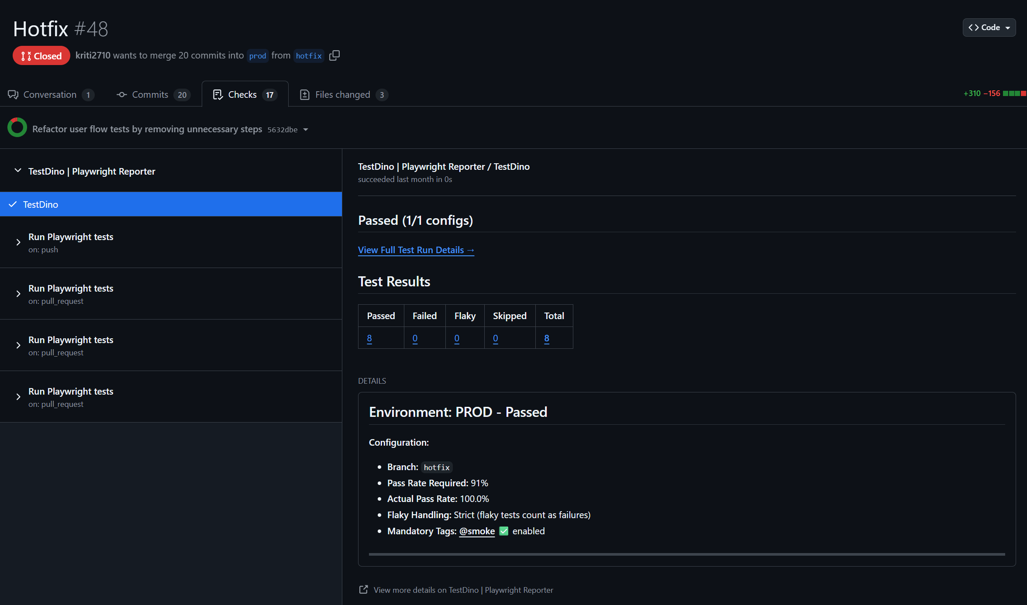Click the closed pull request badge icon
The width and height of the screenshot is (1027, 605).
click(x=26, y=55)
